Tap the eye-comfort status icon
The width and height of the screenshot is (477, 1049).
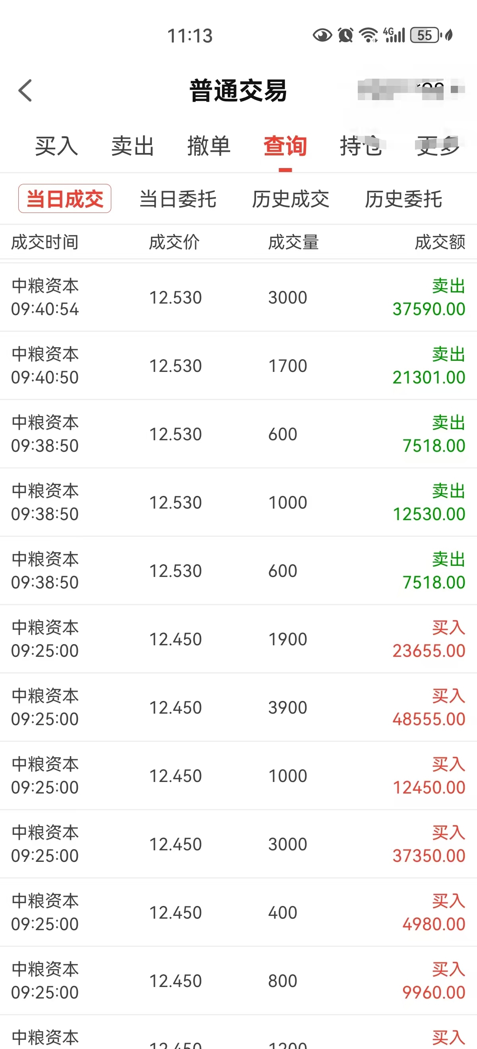pyautogui.click(x=322, y=35)
